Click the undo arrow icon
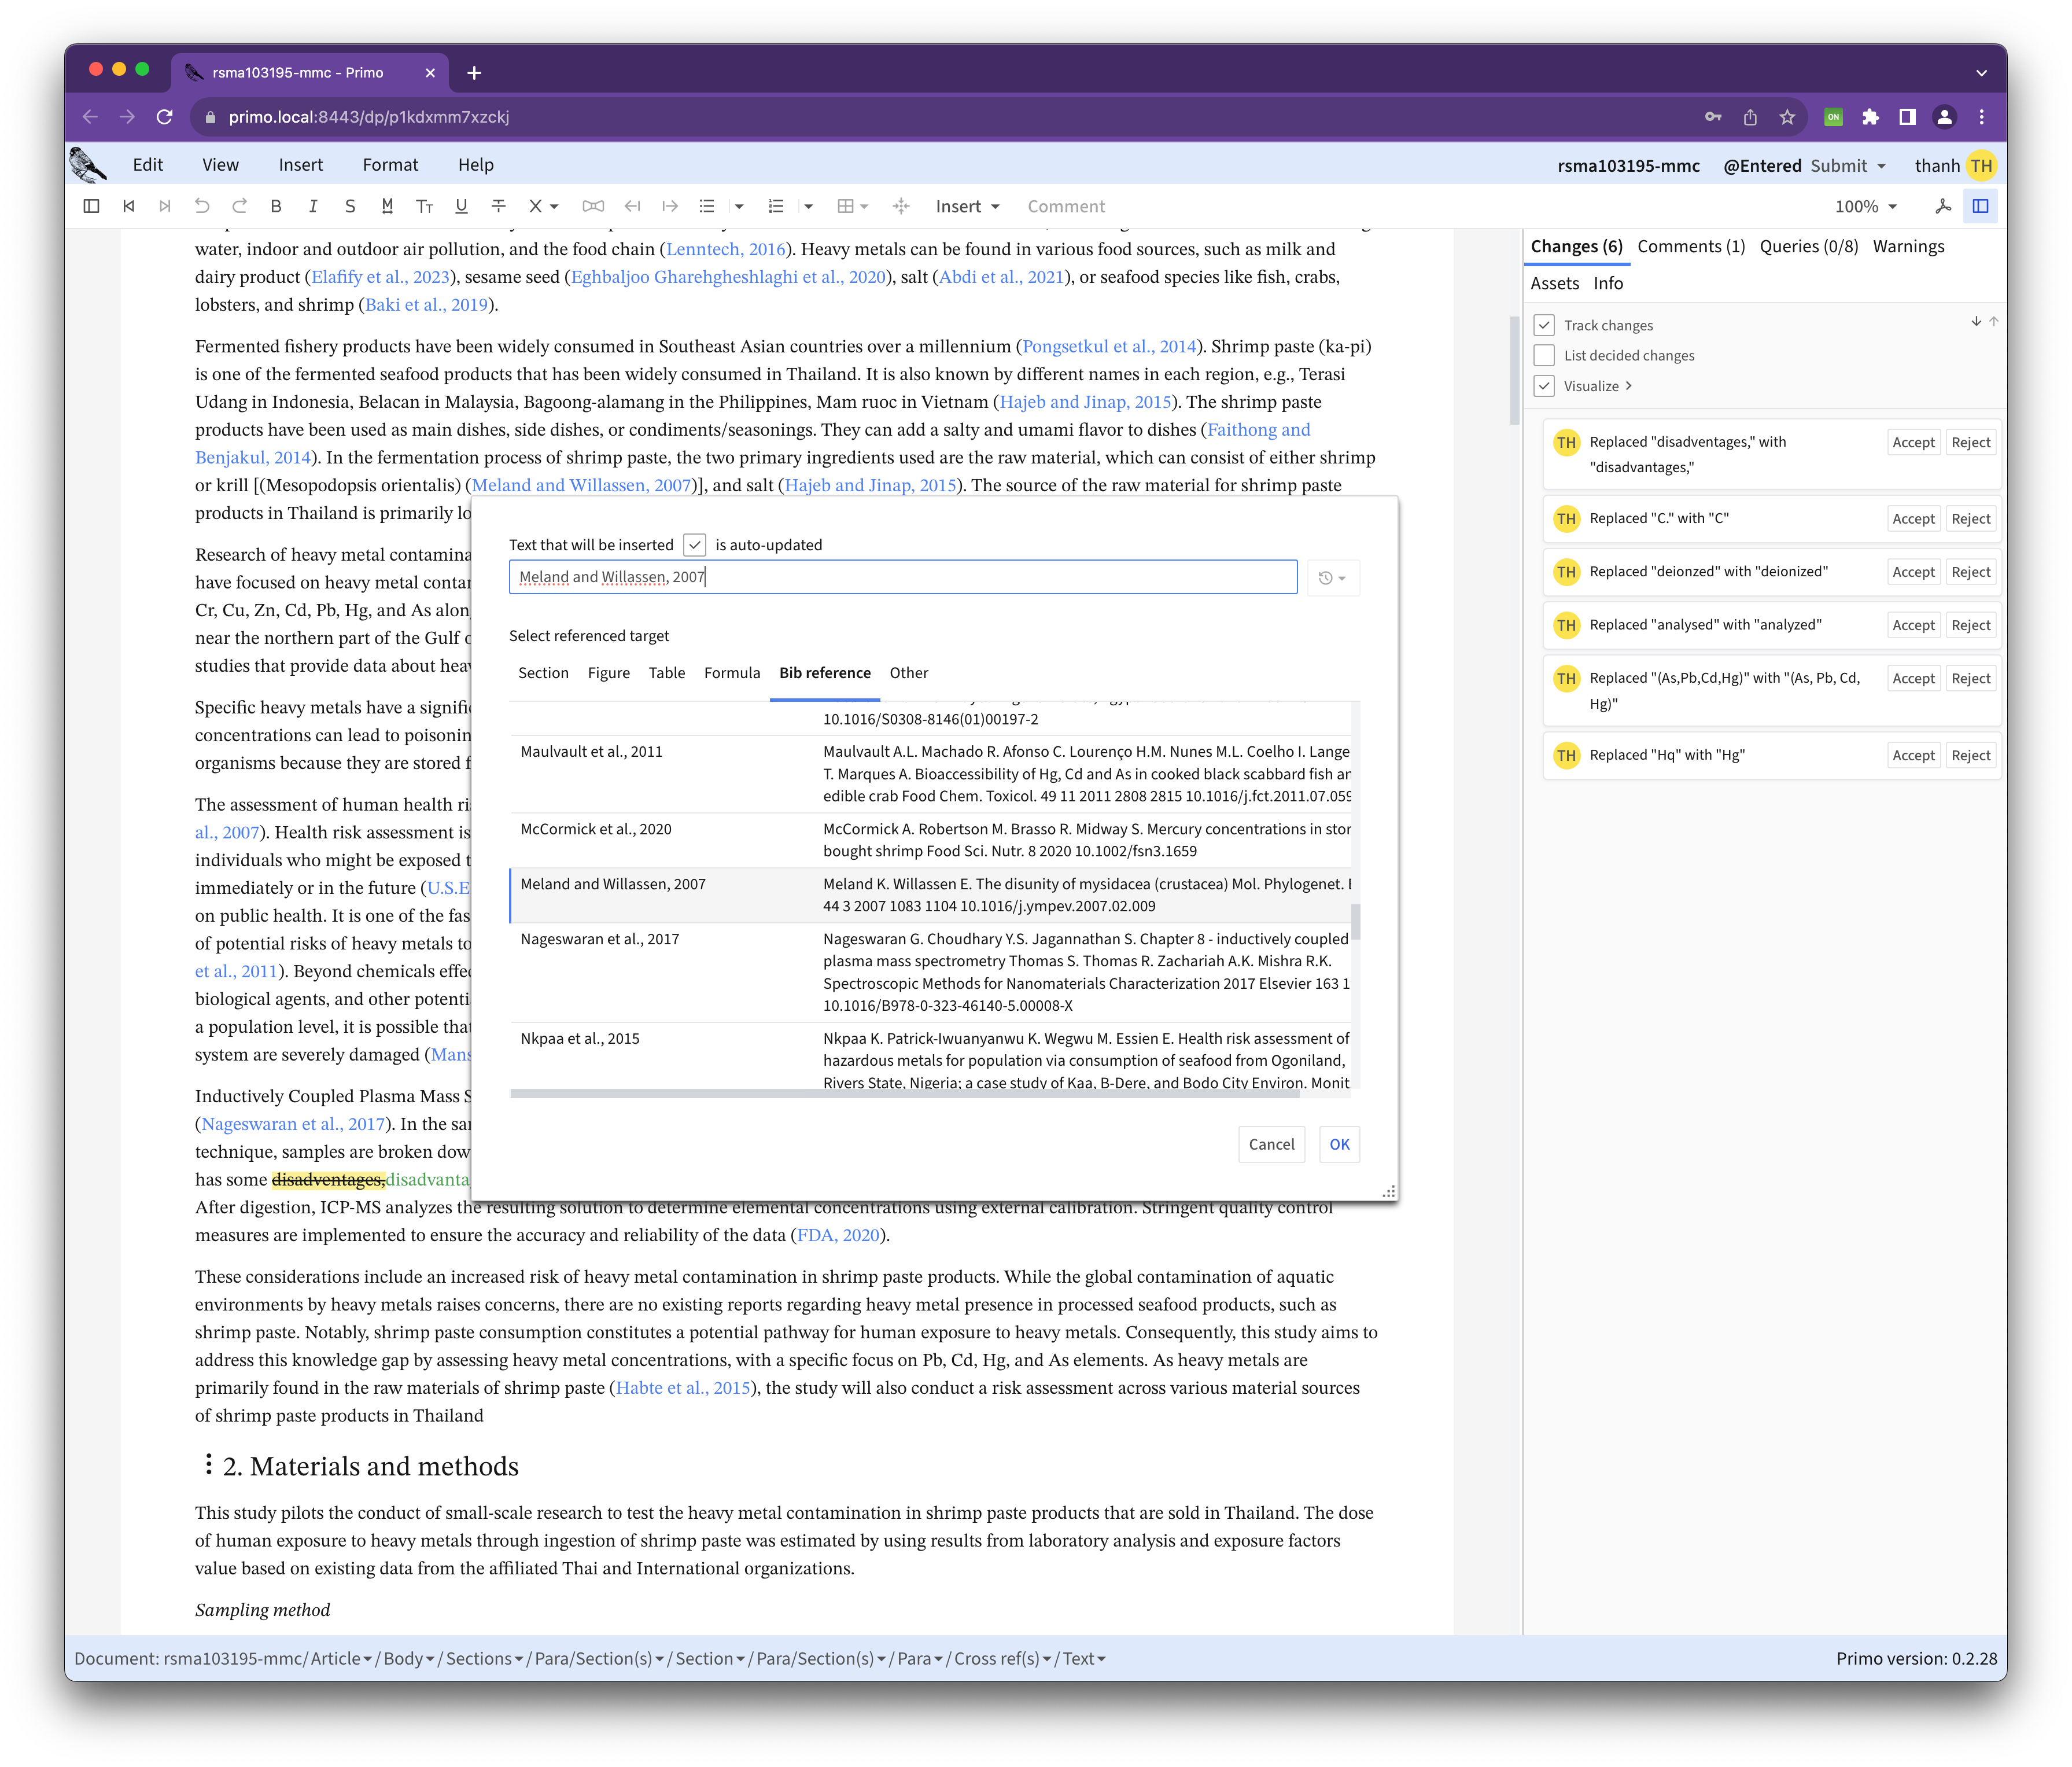Viewport: 2072px width, 1767px height. (202, 206)
